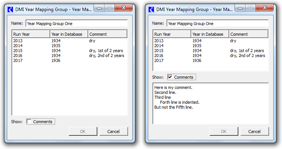This screenshot has width=282, height=149.
Task: Sort by Run Year header in right window
Action: click(172, 34)
